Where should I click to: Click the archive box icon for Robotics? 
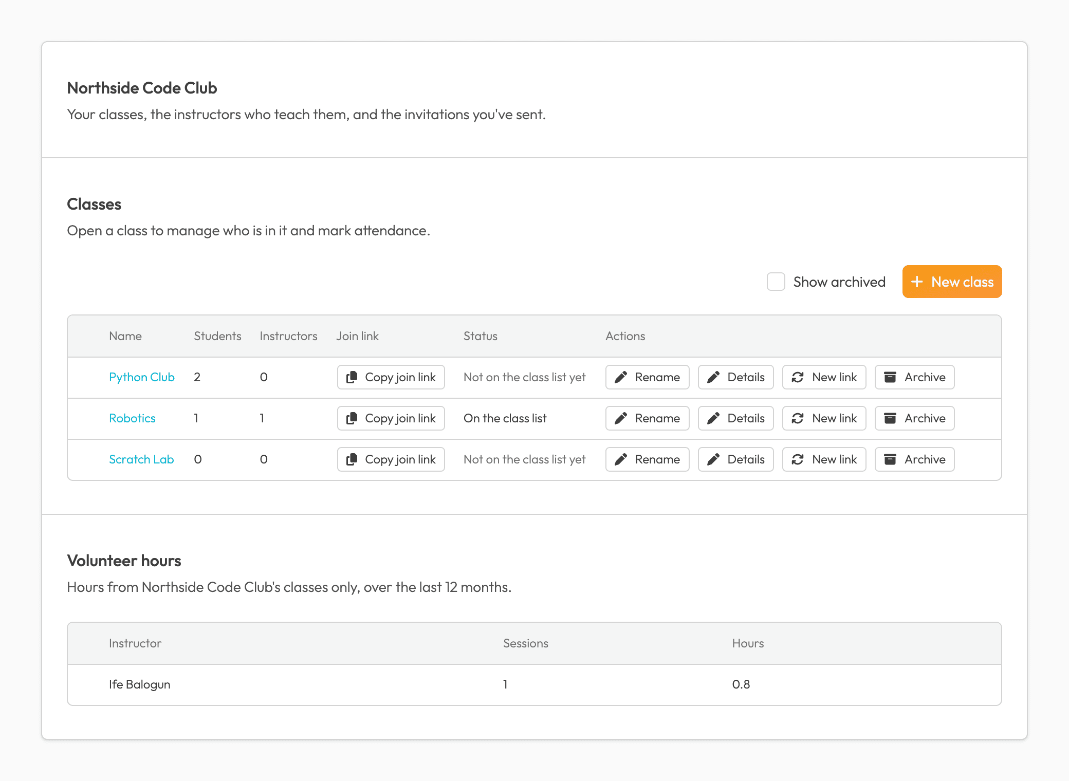click(x=890, y=418)
